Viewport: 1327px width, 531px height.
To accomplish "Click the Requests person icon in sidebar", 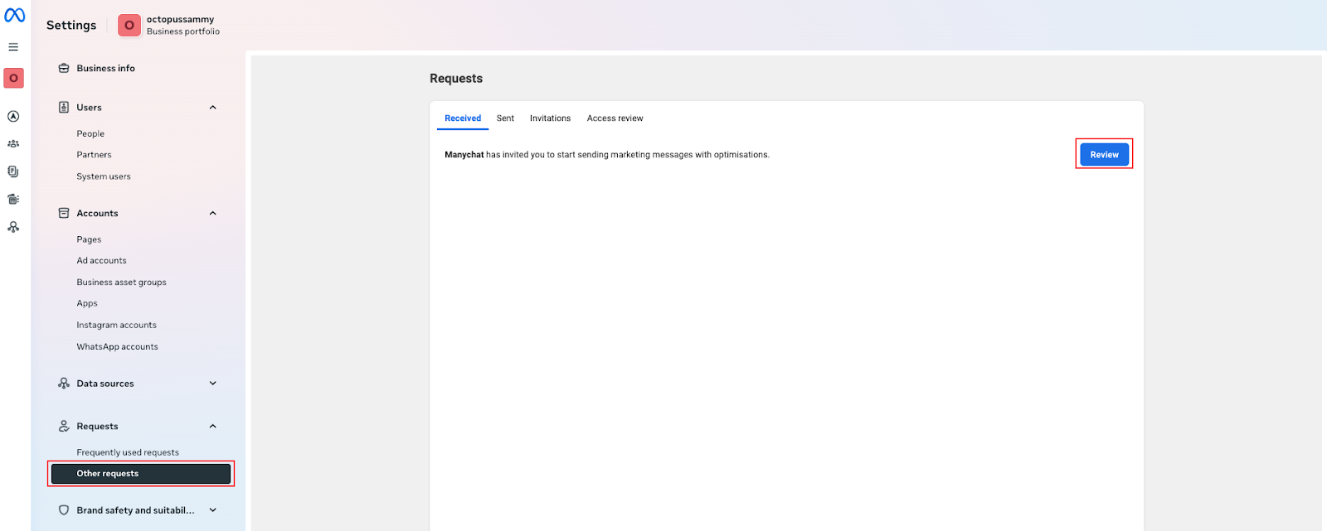I will click(64, 426).
